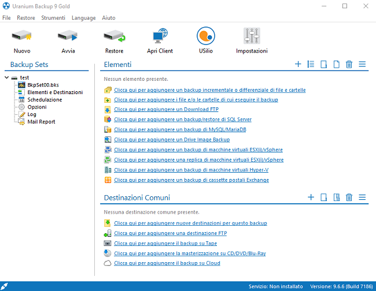
Task: Click the folder icon in Elementi header
Action: (x=324, y=64)
